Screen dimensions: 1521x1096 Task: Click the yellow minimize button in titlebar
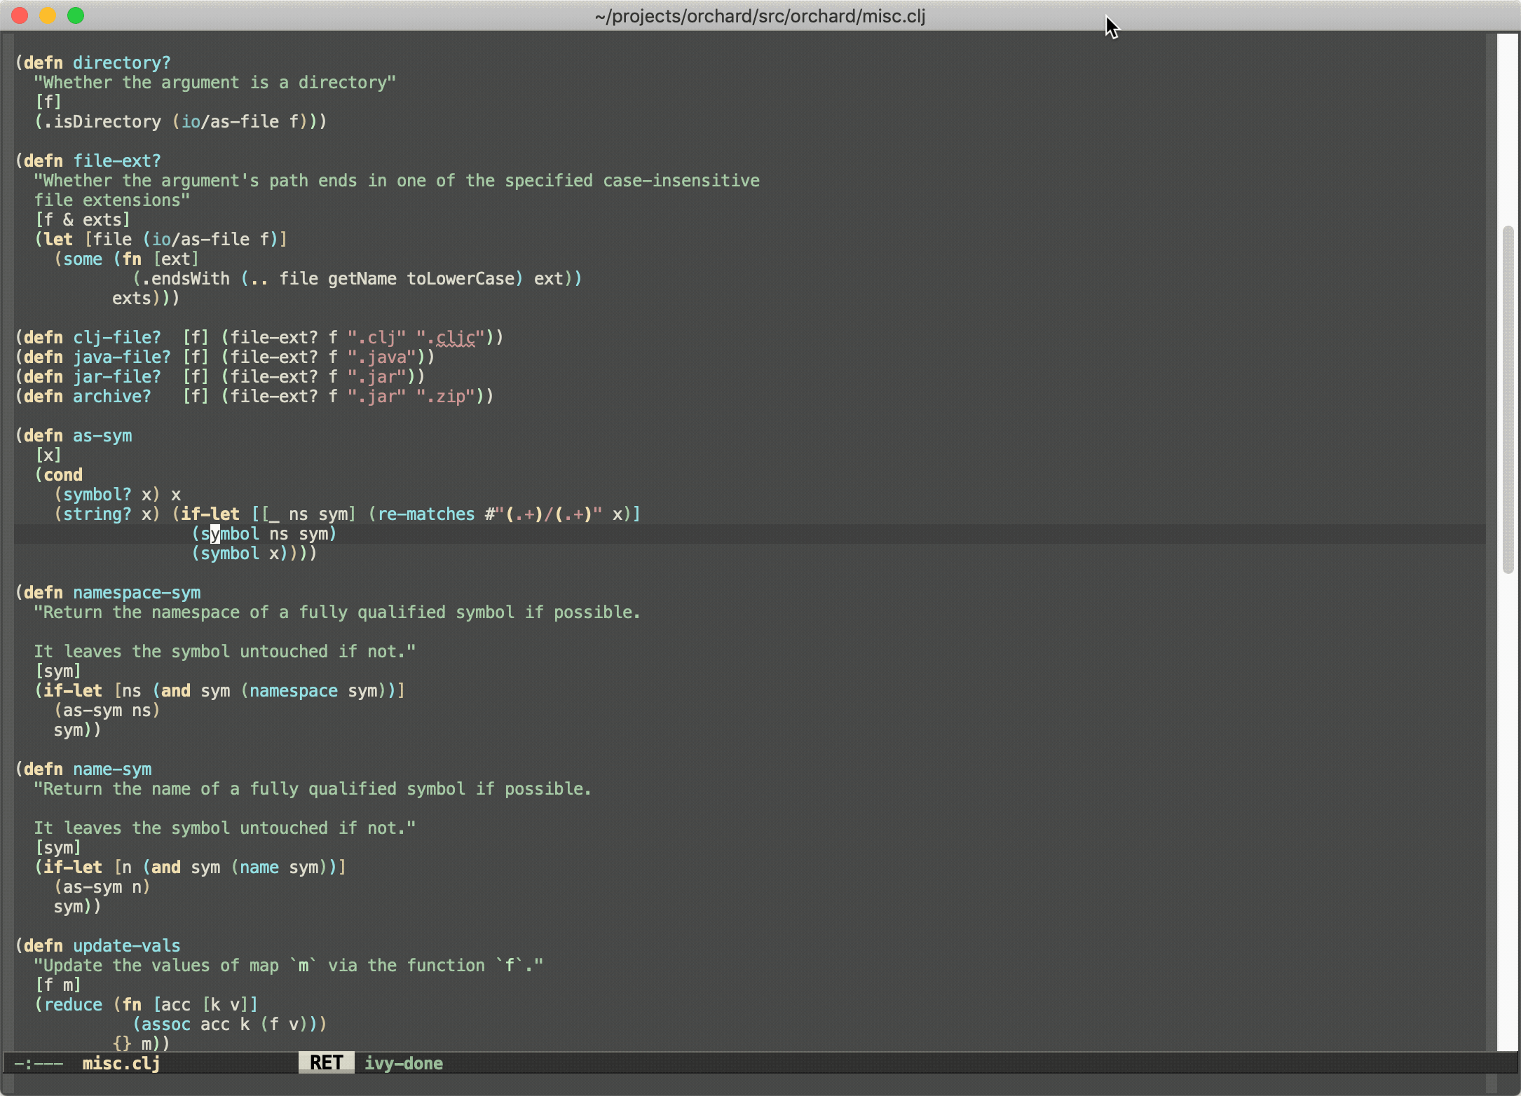46,15
